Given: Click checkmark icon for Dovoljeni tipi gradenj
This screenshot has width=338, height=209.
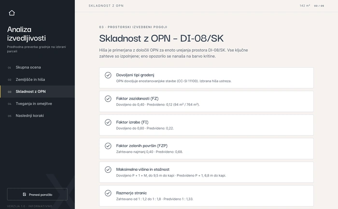Looking at the screenshot, I should [x=108, y=75].
